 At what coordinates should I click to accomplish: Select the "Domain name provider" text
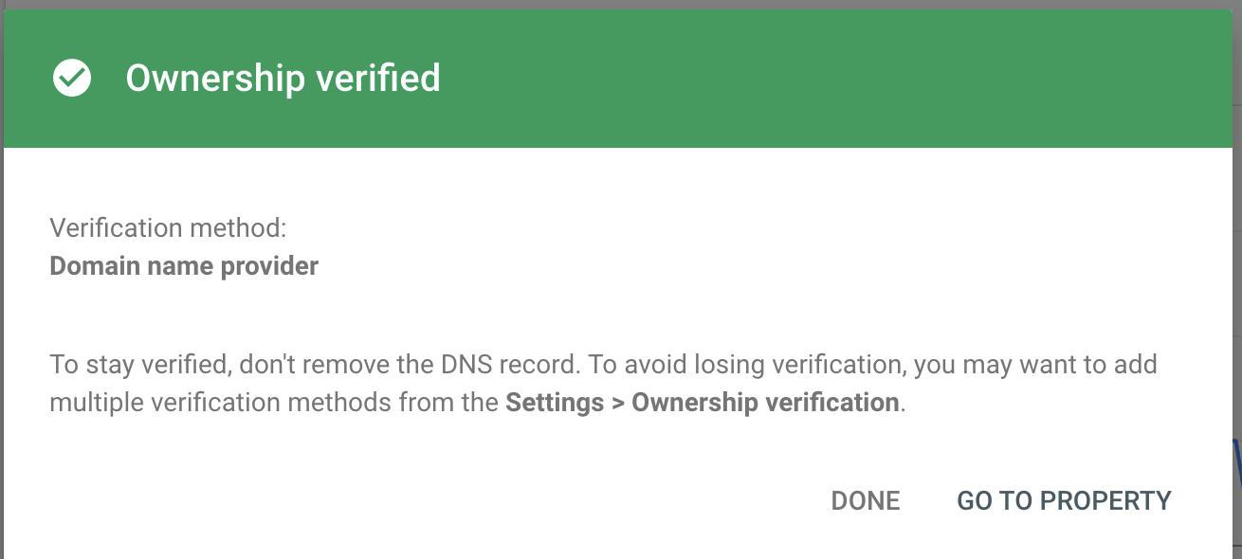[184, 266]
